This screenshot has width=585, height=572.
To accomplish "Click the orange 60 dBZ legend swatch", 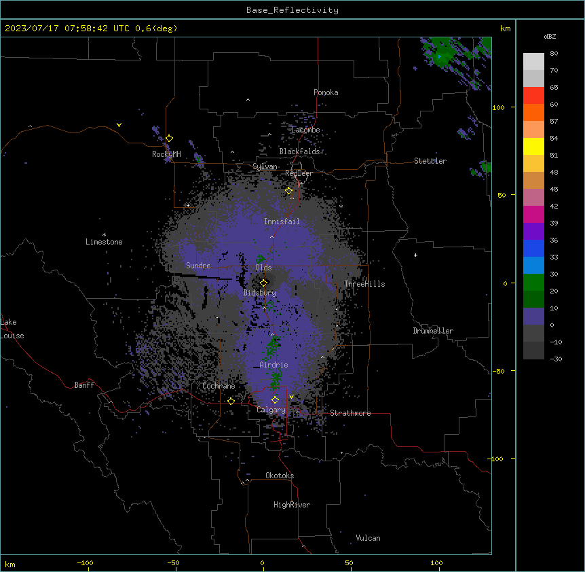I will [x=533, y=112].
